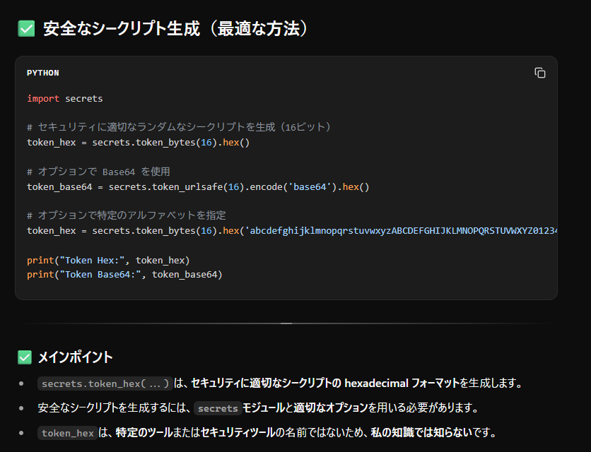This screenshot has width=591, height=452.
Task: Click the bold text 特定のツール
Action: click(144, 432)
